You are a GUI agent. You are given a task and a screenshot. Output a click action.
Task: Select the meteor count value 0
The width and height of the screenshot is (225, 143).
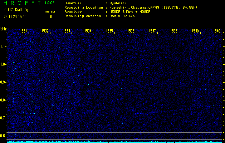(x=51, y=16)
